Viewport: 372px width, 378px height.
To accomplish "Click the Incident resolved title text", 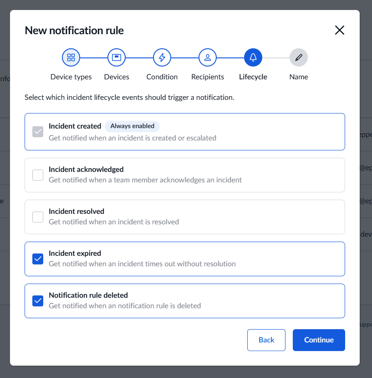I will [x=76, y=212].
